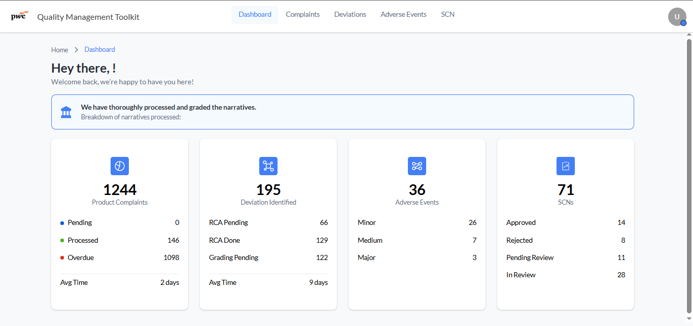693x326 pixels.
Task: Click the vertical page scrollbar
Action: coord(689,176)
